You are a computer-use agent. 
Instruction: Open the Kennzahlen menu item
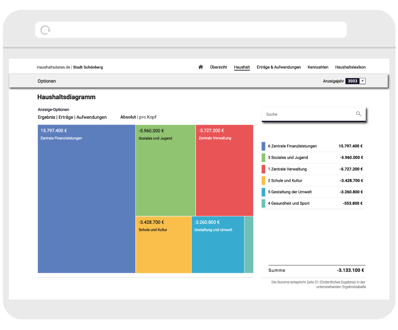pos(318,67)
